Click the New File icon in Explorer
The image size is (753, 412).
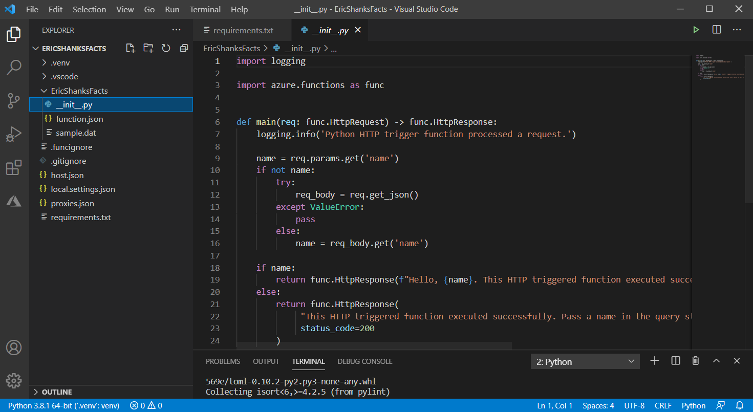pos(131,48)
